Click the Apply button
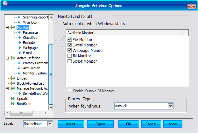The width and height of the screenshot is (198, 133). 173,124
